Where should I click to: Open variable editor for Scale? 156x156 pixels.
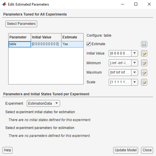coord(144,82)
